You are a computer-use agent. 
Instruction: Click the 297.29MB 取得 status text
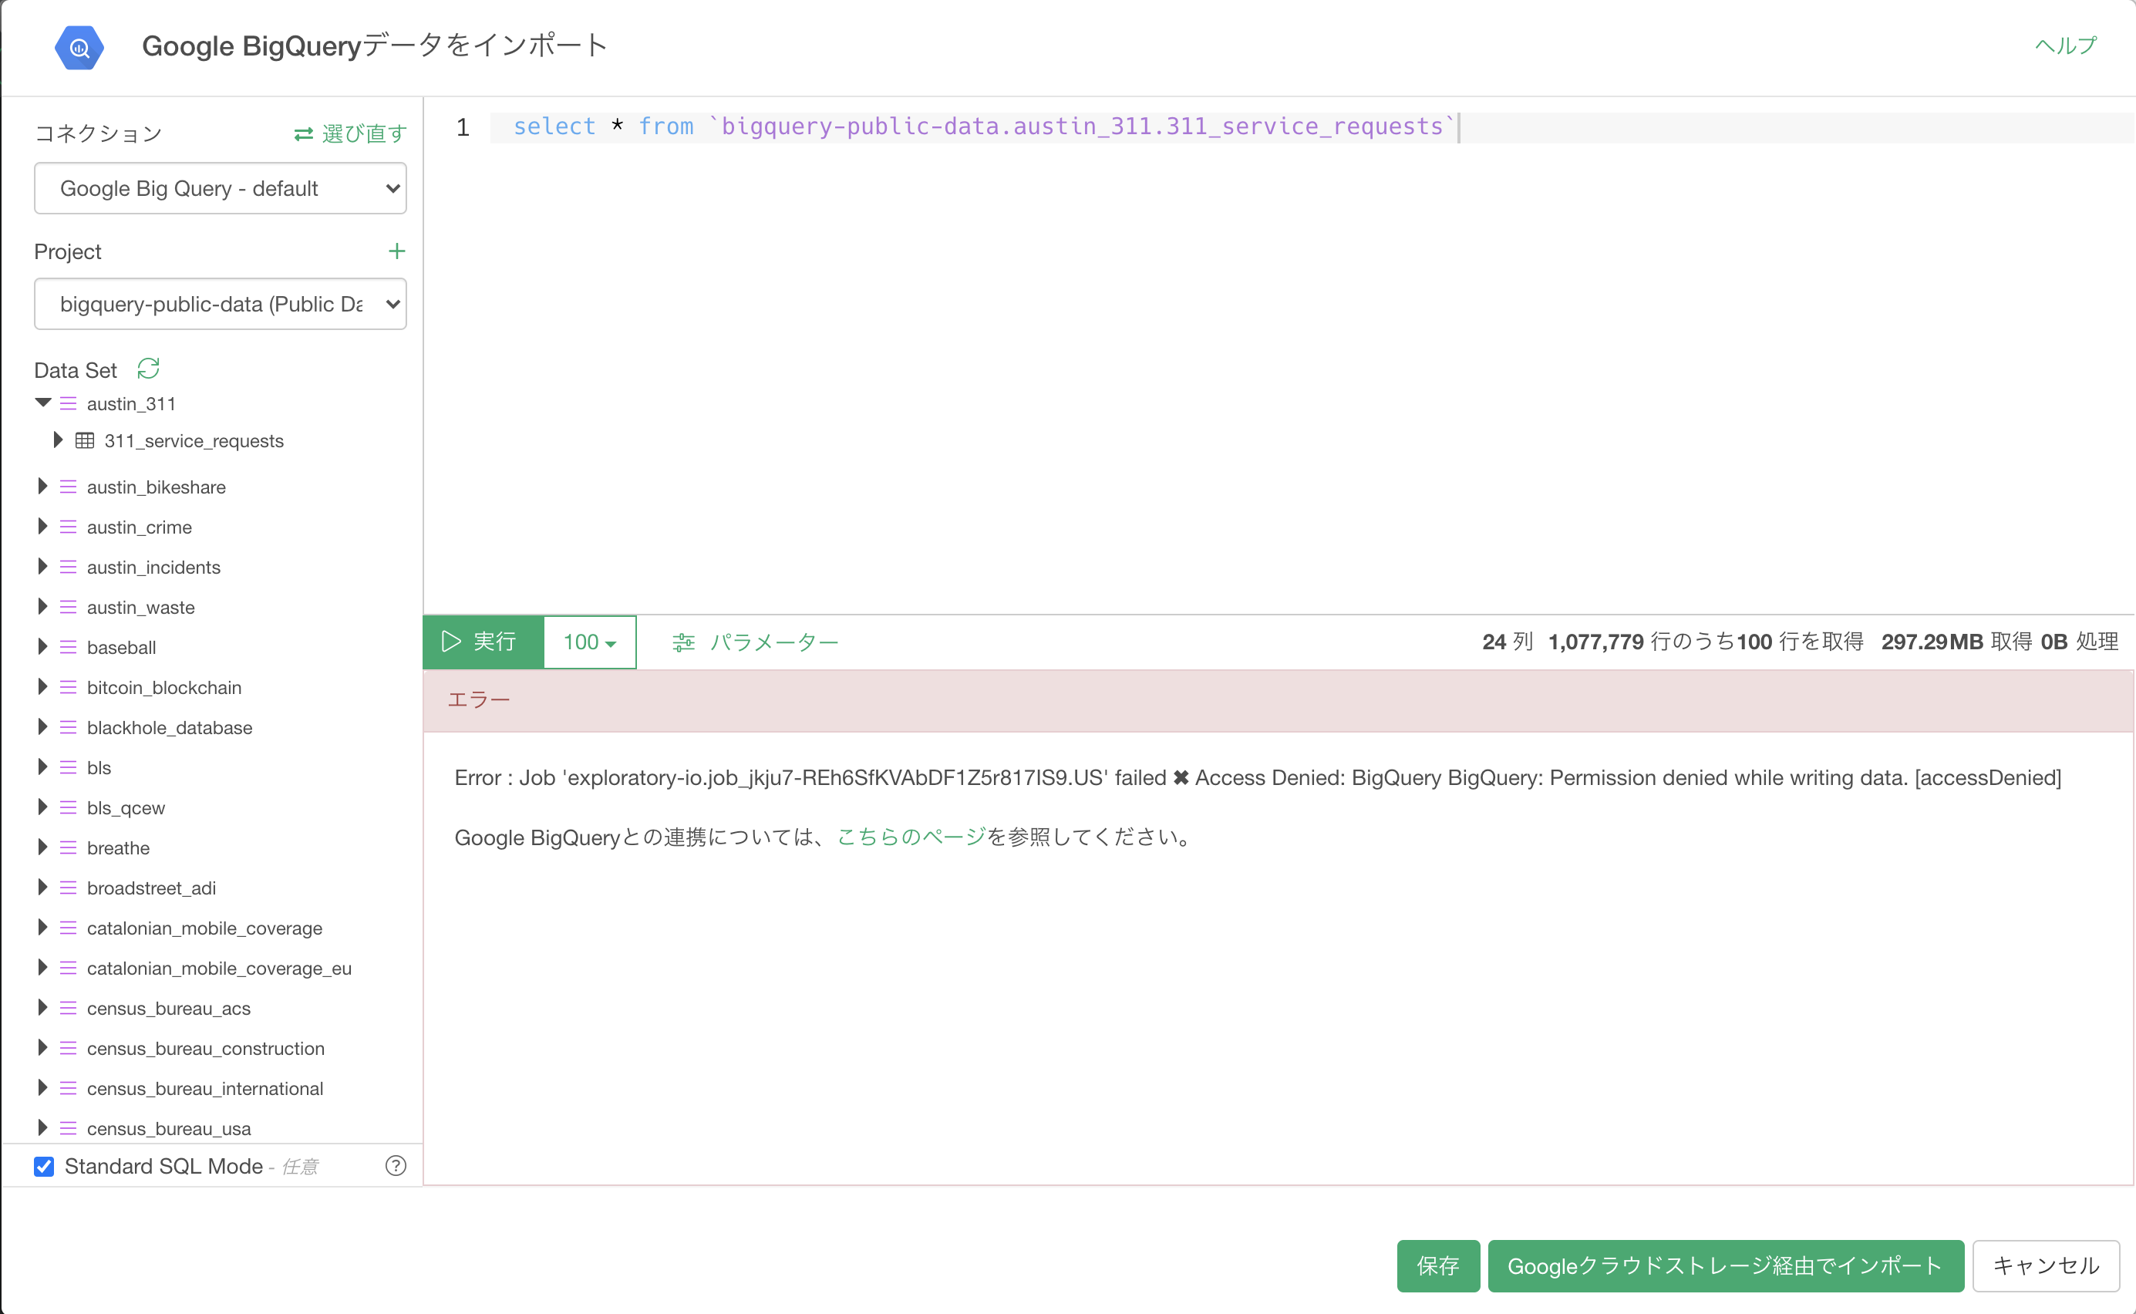pyautogui.click(x=1956, y=642)
